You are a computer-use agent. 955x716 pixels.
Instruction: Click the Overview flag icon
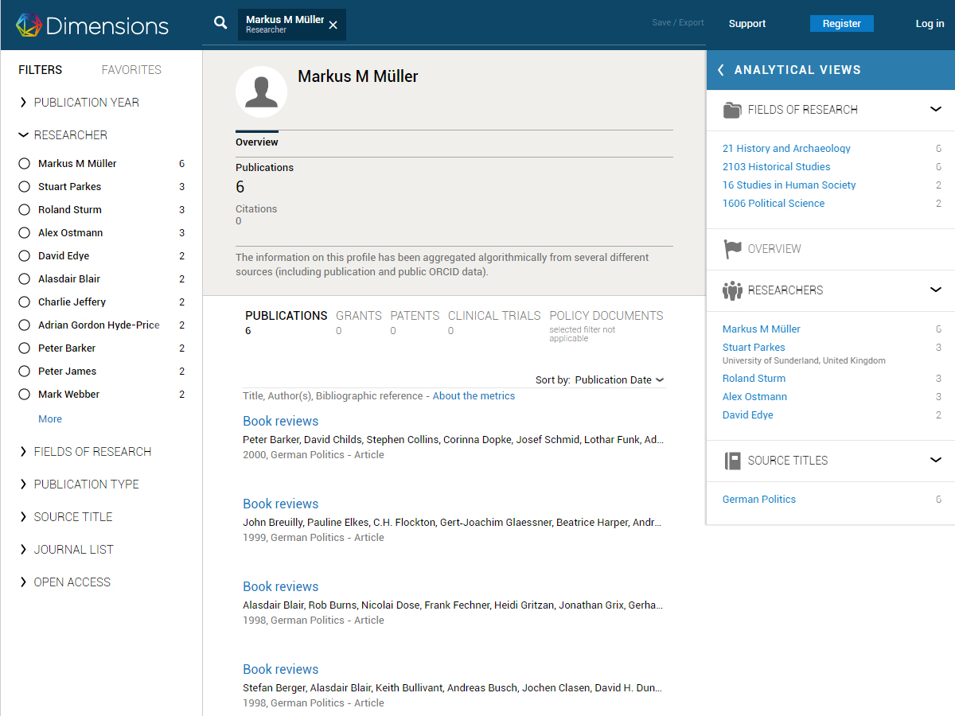pos(732,249)
